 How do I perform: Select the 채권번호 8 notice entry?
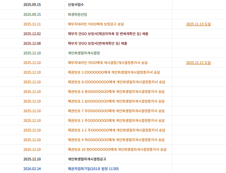(x=117, y=82)
